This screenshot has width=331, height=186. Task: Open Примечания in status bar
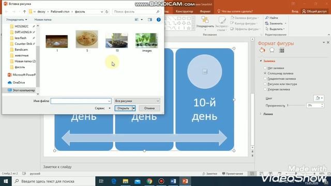(x=232, y=174)
